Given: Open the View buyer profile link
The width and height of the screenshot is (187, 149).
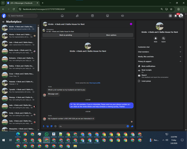Looking at the screenshot, I should click(95, 83).
